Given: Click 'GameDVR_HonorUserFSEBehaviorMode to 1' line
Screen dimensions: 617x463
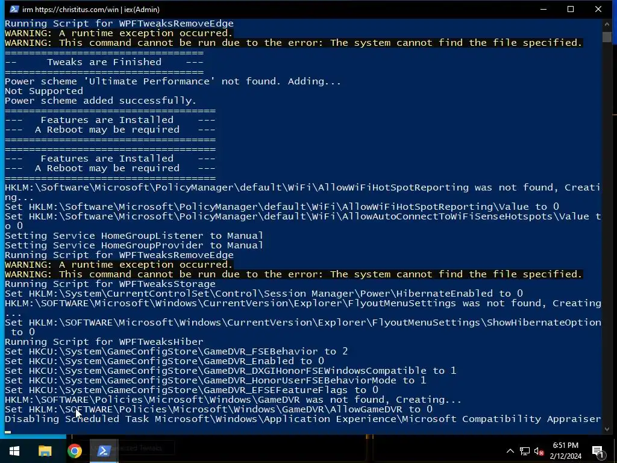Looking at the screenshot, I should coord(215,380).
